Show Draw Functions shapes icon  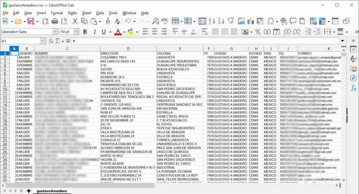pos(346,21)
